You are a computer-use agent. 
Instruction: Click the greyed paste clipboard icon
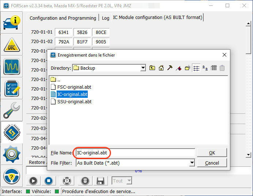pyautogui.click(x=222, y=68)
